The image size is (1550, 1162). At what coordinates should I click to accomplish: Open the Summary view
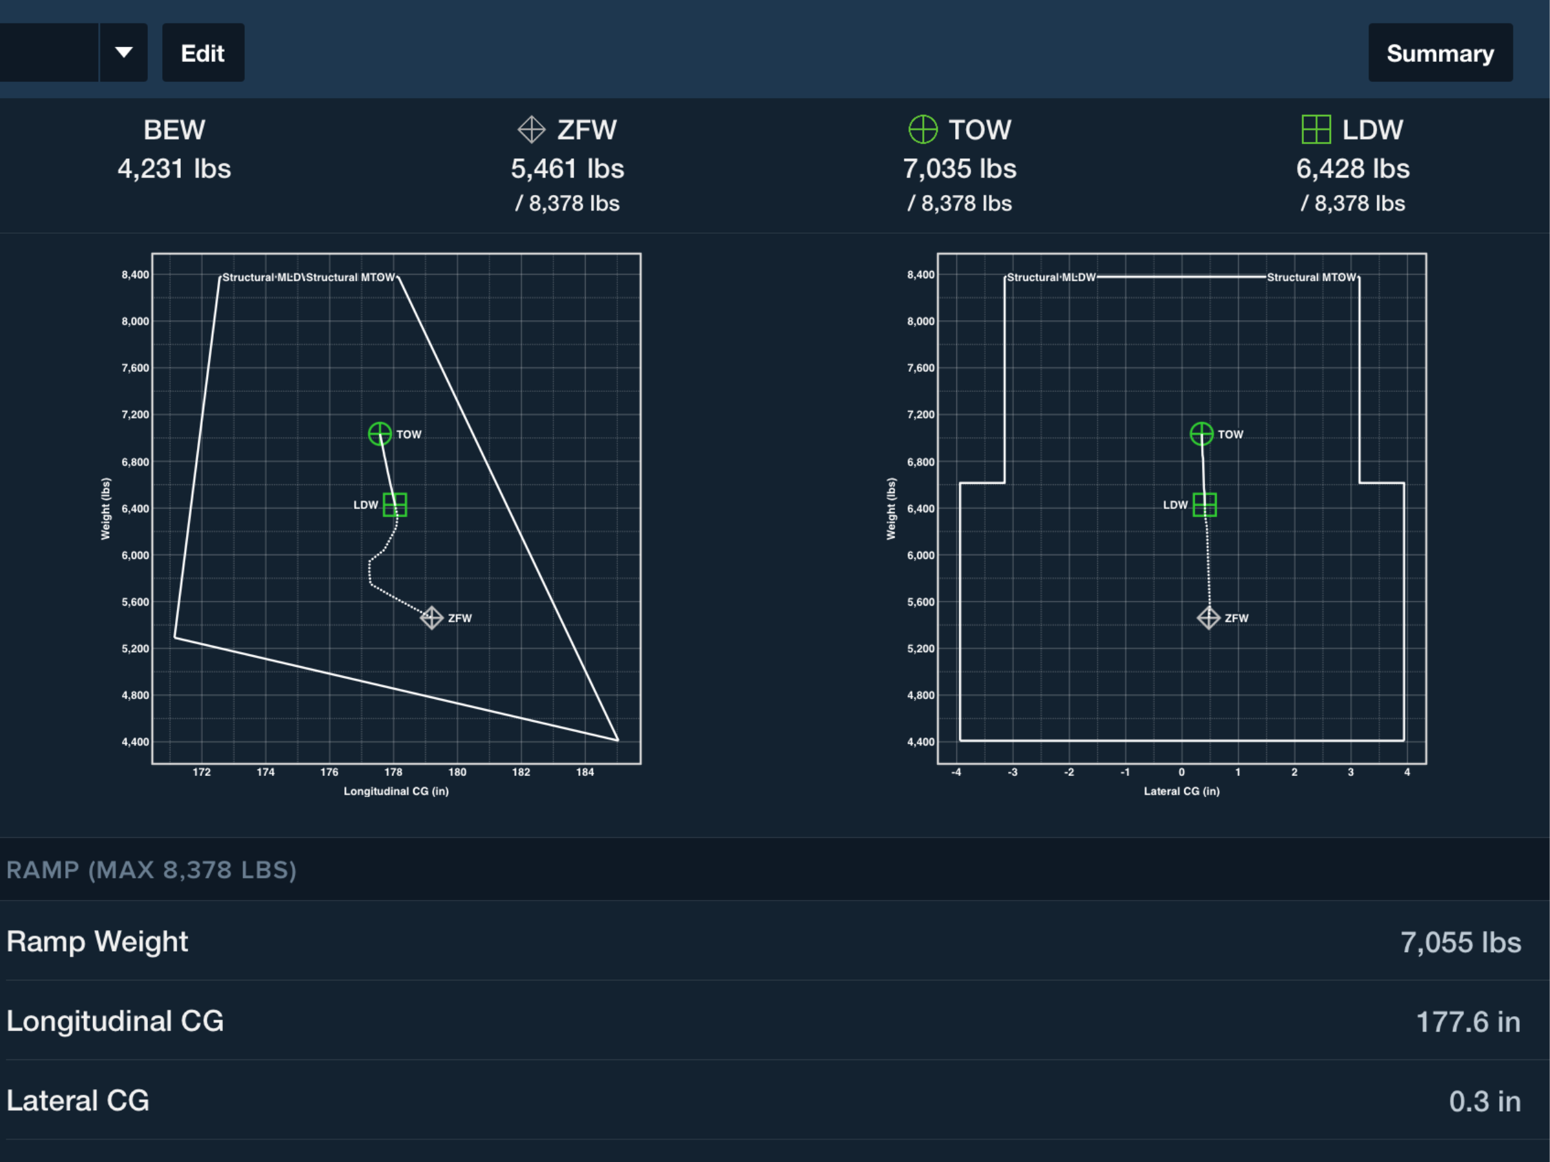1440,52
